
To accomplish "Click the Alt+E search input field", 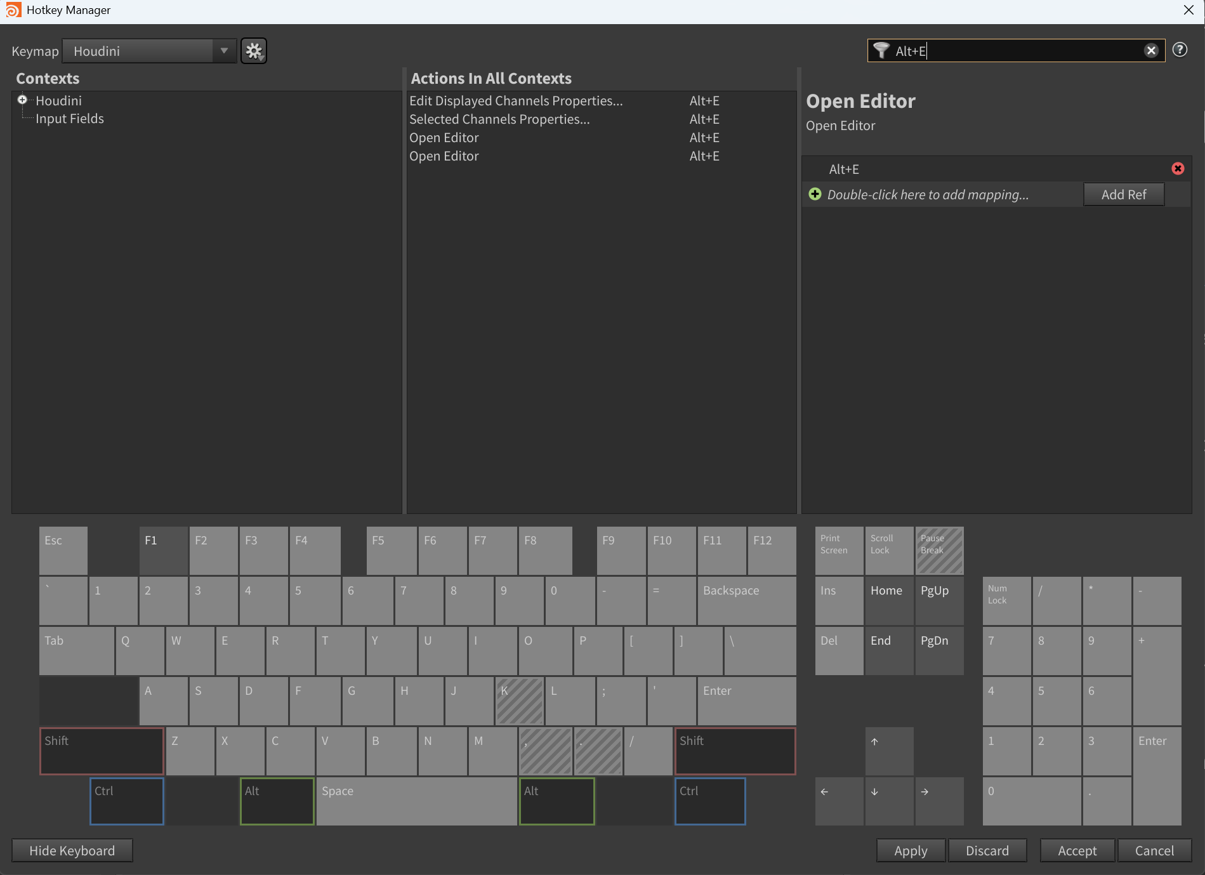I will coord(1017,51).
